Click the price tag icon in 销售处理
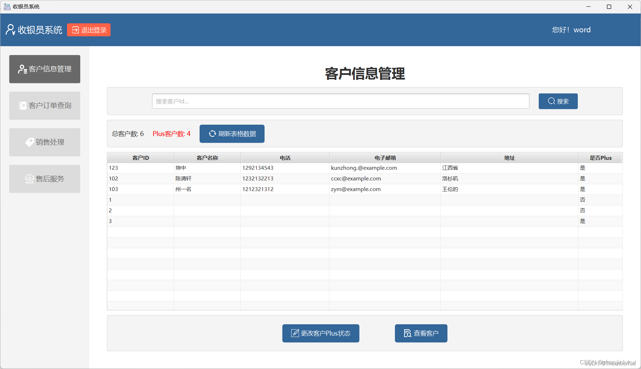Image resolution: width=641 pixels, height=369 pixels. pyautogui.click(x=29, y=142)
